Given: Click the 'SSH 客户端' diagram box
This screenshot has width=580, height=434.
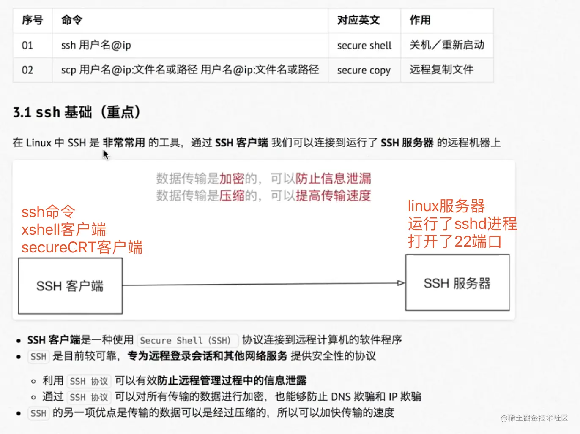Looking at the screenshot, I should 71,286.
